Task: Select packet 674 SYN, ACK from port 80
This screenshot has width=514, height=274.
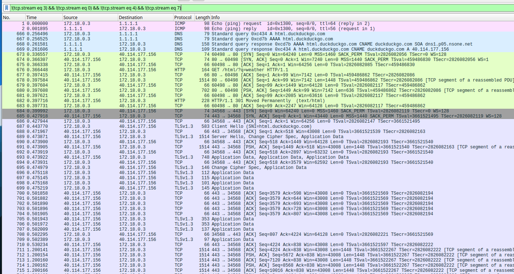Action: 258,60
